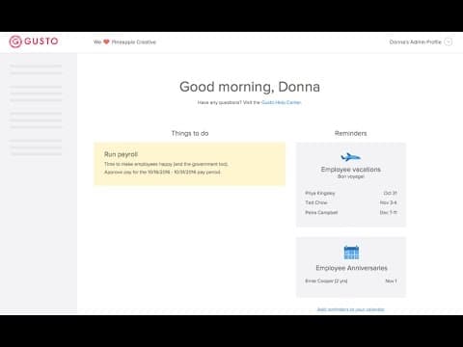
Task: Click the airplane icon for employee vacations
Action: (351, 157)
